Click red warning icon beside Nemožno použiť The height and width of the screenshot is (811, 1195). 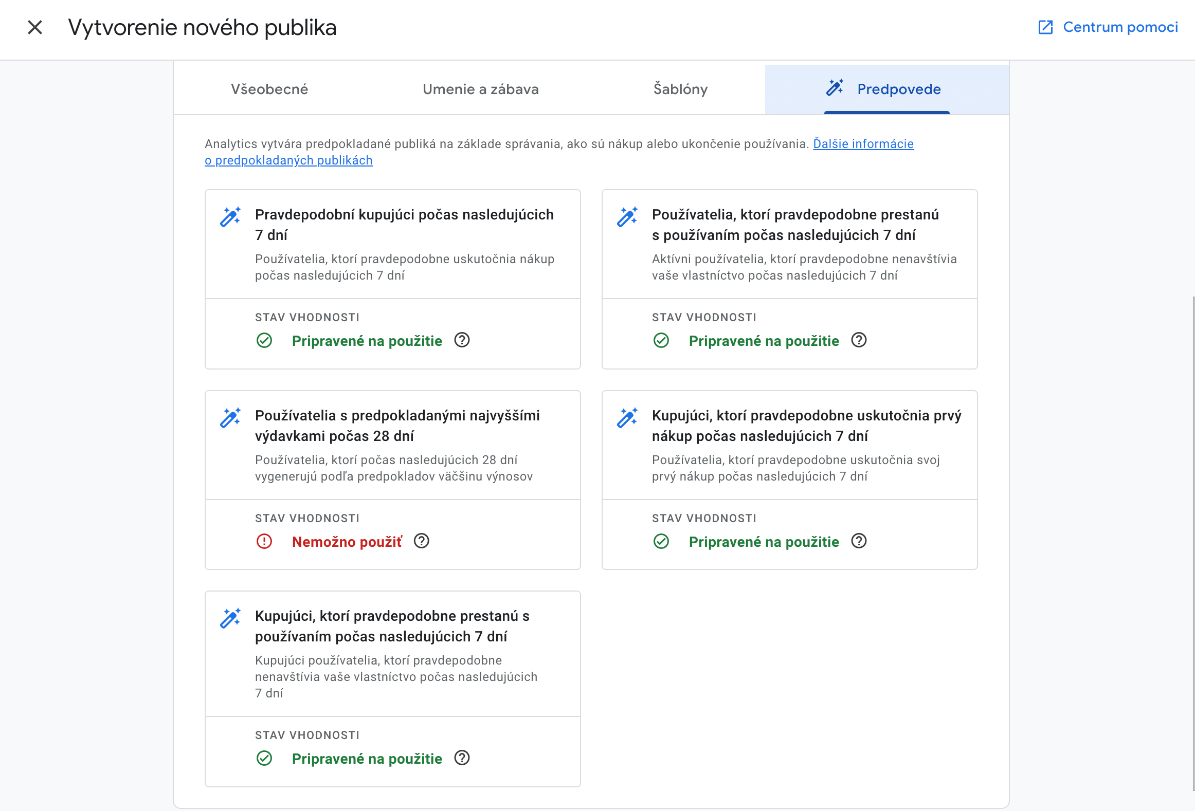(264, 541)
